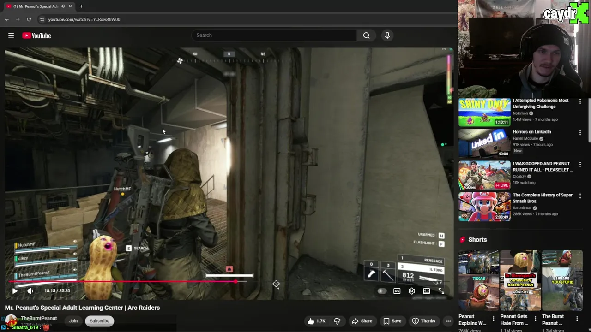Go back in the browser
Viewport: 591px width, 332px height.
coord(6,19)
